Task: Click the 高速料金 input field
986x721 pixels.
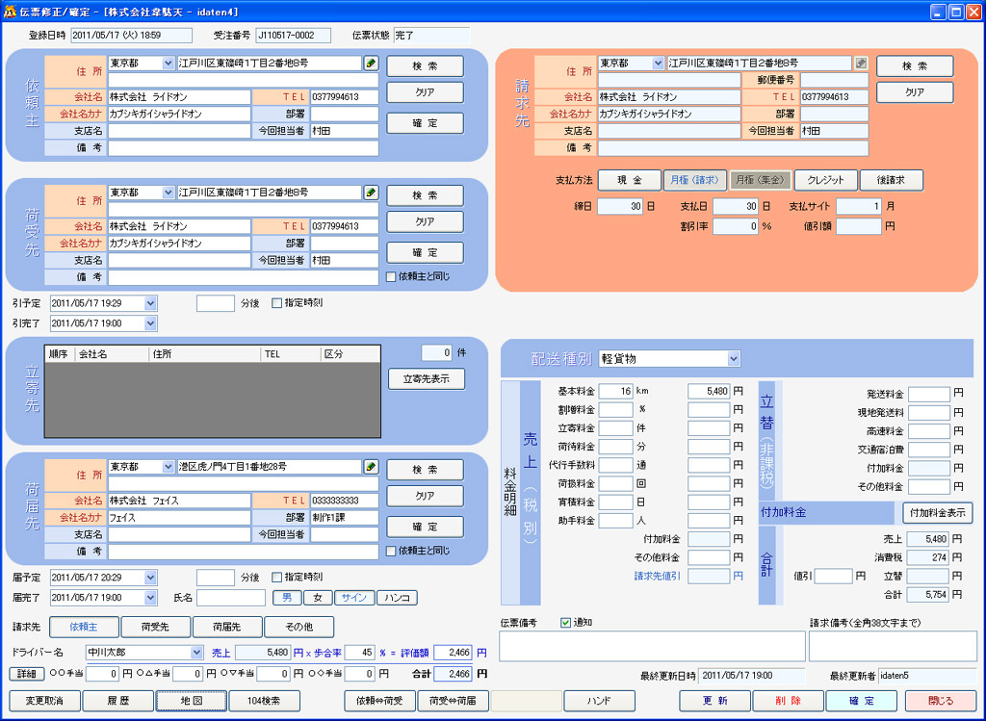Action: (x=929, y=432)
